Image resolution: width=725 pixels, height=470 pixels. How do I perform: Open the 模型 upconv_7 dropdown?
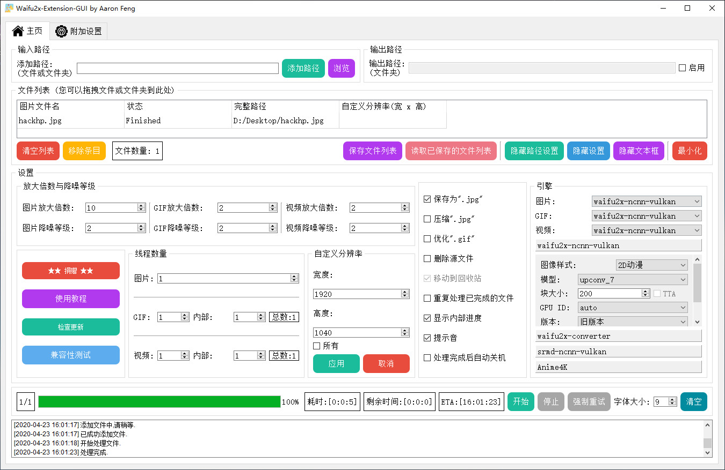tap(633, 279)
